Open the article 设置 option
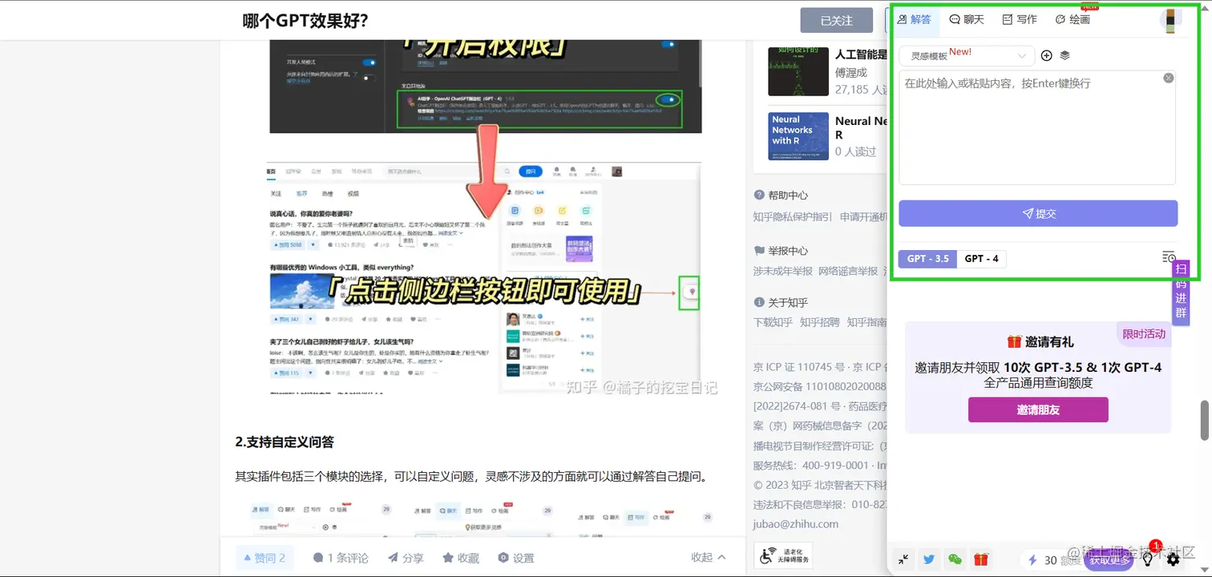 click(515, 558)
